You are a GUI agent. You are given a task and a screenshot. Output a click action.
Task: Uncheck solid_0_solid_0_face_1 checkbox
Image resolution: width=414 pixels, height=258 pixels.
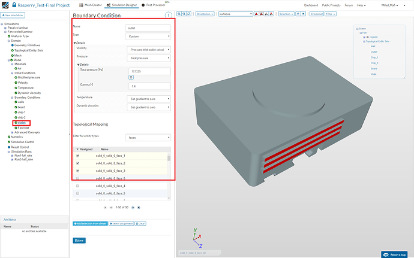(78, 156)
